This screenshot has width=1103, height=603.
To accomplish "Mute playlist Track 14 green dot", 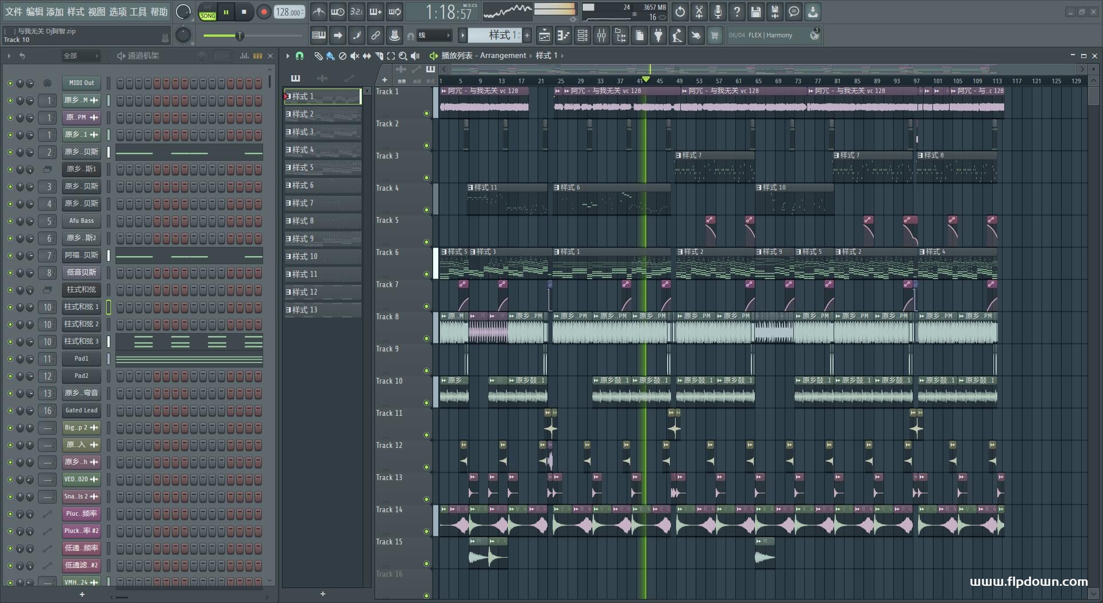I will [426, 532].
